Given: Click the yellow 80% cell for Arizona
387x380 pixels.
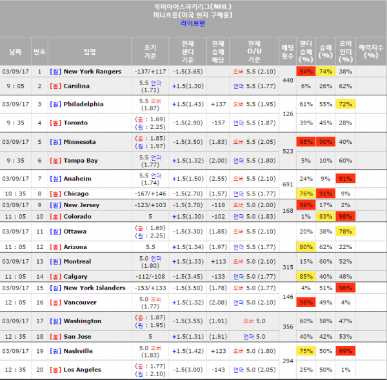Looking at the screenshot, I should pyautogui.click(x=306, y=247).
